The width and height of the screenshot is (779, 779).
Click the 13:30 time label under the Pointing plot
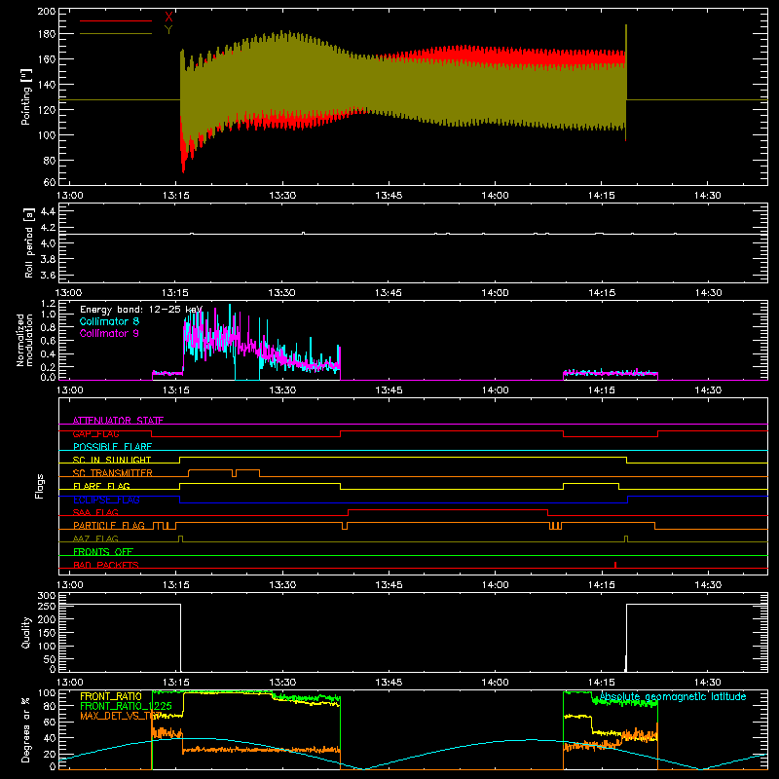[282, 196]
